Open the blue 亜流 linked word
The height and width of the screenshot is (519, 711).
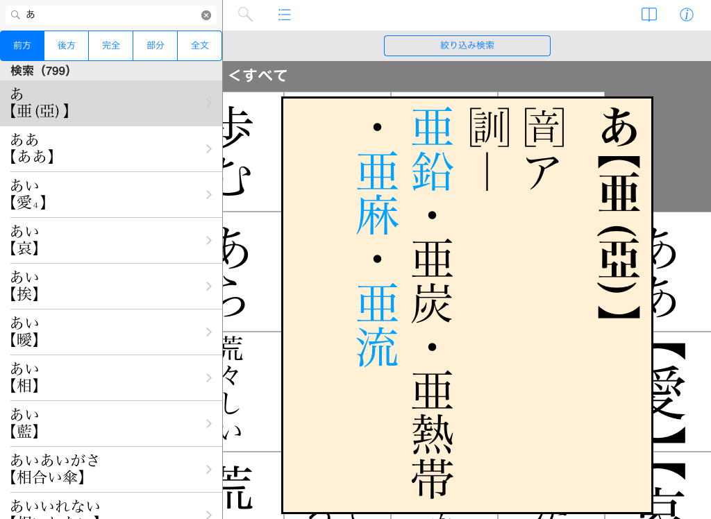click(x=377, y=326)
